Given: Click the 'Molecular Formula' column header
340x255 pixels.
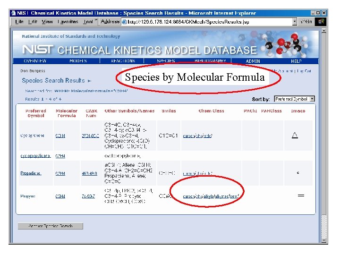Looking at the screenshot, I should click(67, 113).
